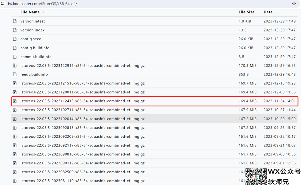
Task: Download istoreos 2023121510 efi image
Action: click(82, 83)
